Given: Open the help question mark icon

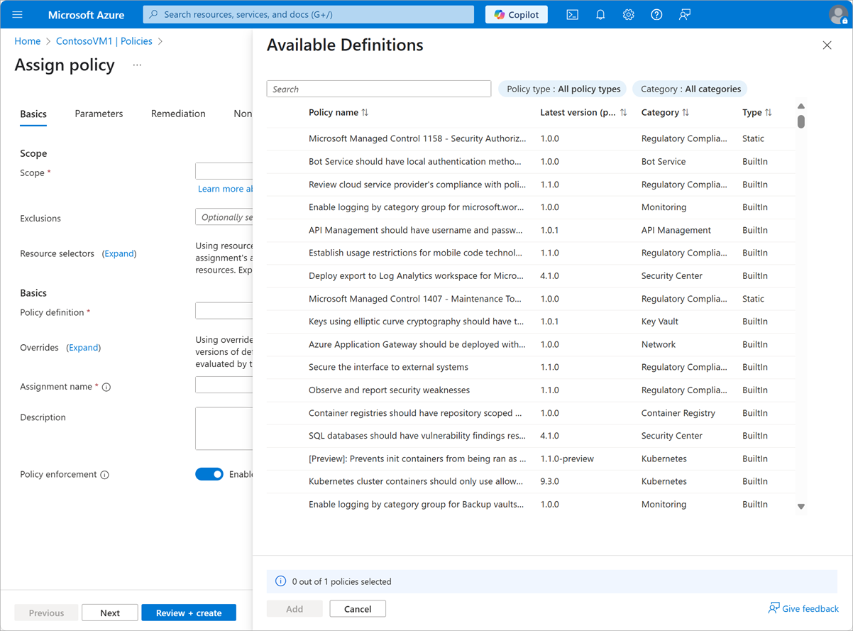Looking at the screenshot, I should tap(656, 14).
